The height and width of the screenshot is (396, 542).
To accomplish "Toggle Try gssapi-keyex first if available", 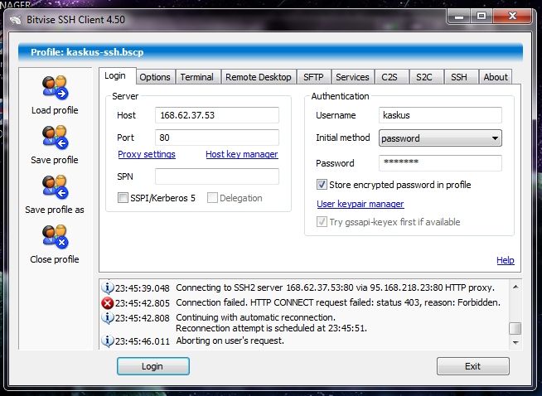I will tap(322, 221).
